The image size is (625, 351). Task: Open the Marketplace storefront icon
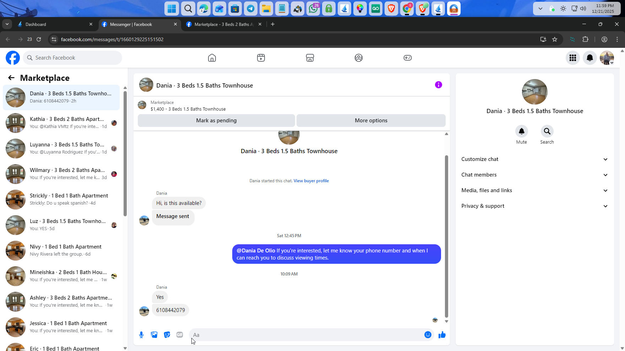coord(310,58)
